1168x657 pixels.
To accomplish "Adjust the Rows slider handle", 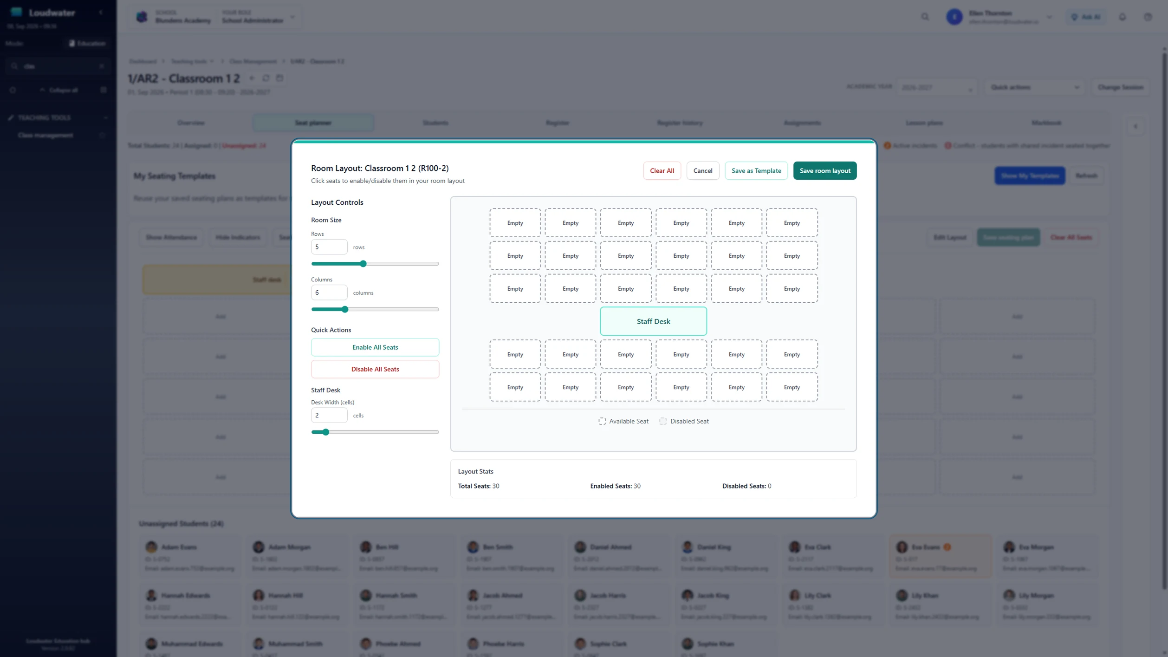I will click(363, 264).
